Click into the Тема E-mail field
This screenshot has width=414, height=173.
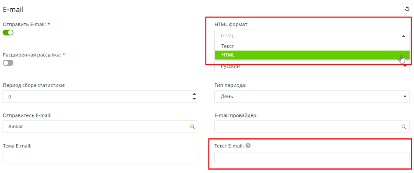click(100, 157)
